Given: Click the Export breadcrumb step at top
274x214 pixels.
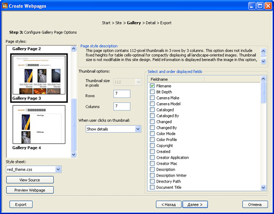Looking at the screenshot, I should (166, 23).
